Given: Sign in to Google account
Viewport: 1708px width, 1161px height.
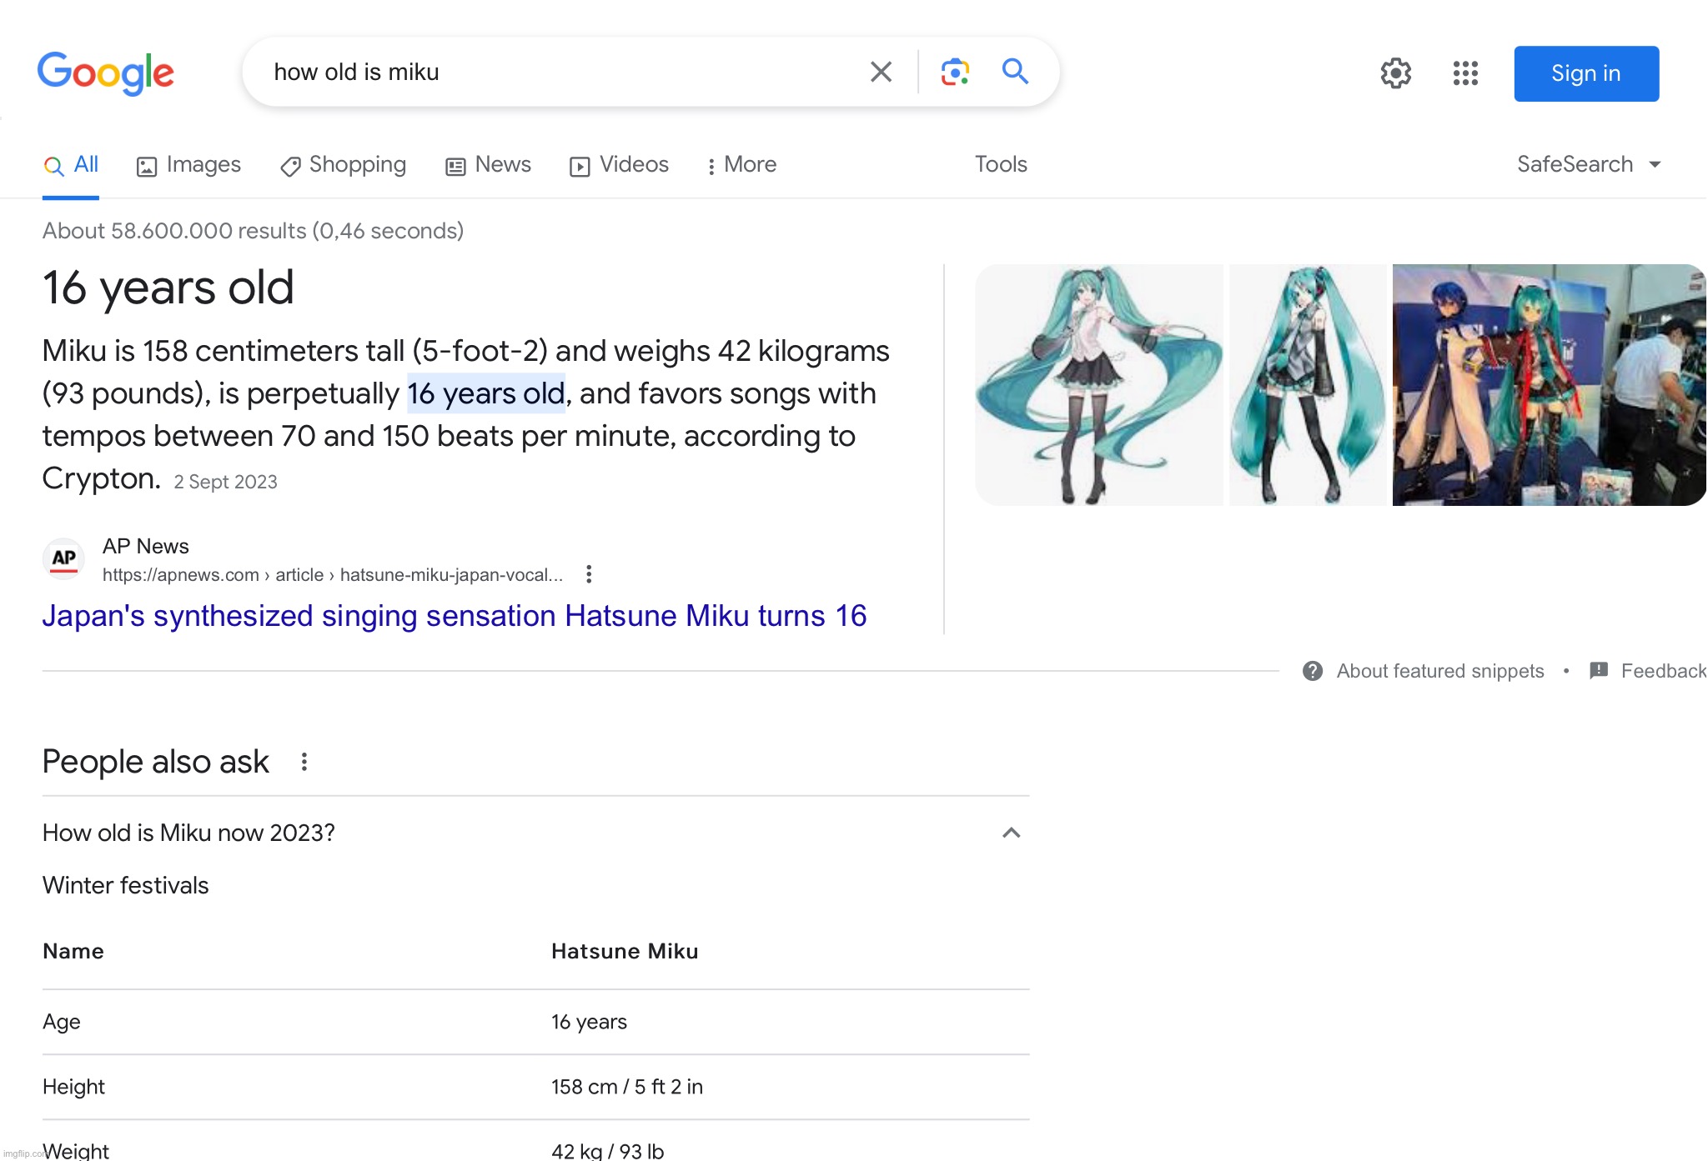Looking at the screenshot, I should click(x=1586, y=73).
